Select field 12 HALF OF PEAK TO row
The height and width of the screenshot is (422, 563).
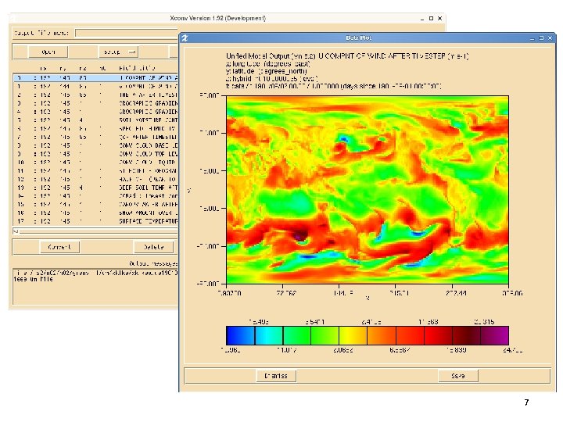(96, 179)
